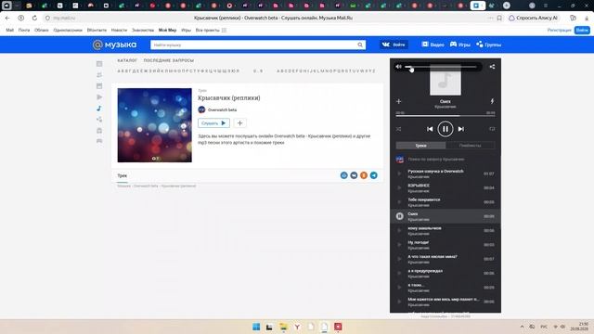Open the Видео section in header
This screenshot has height=334, width=594.
click(x=433, y=45)
